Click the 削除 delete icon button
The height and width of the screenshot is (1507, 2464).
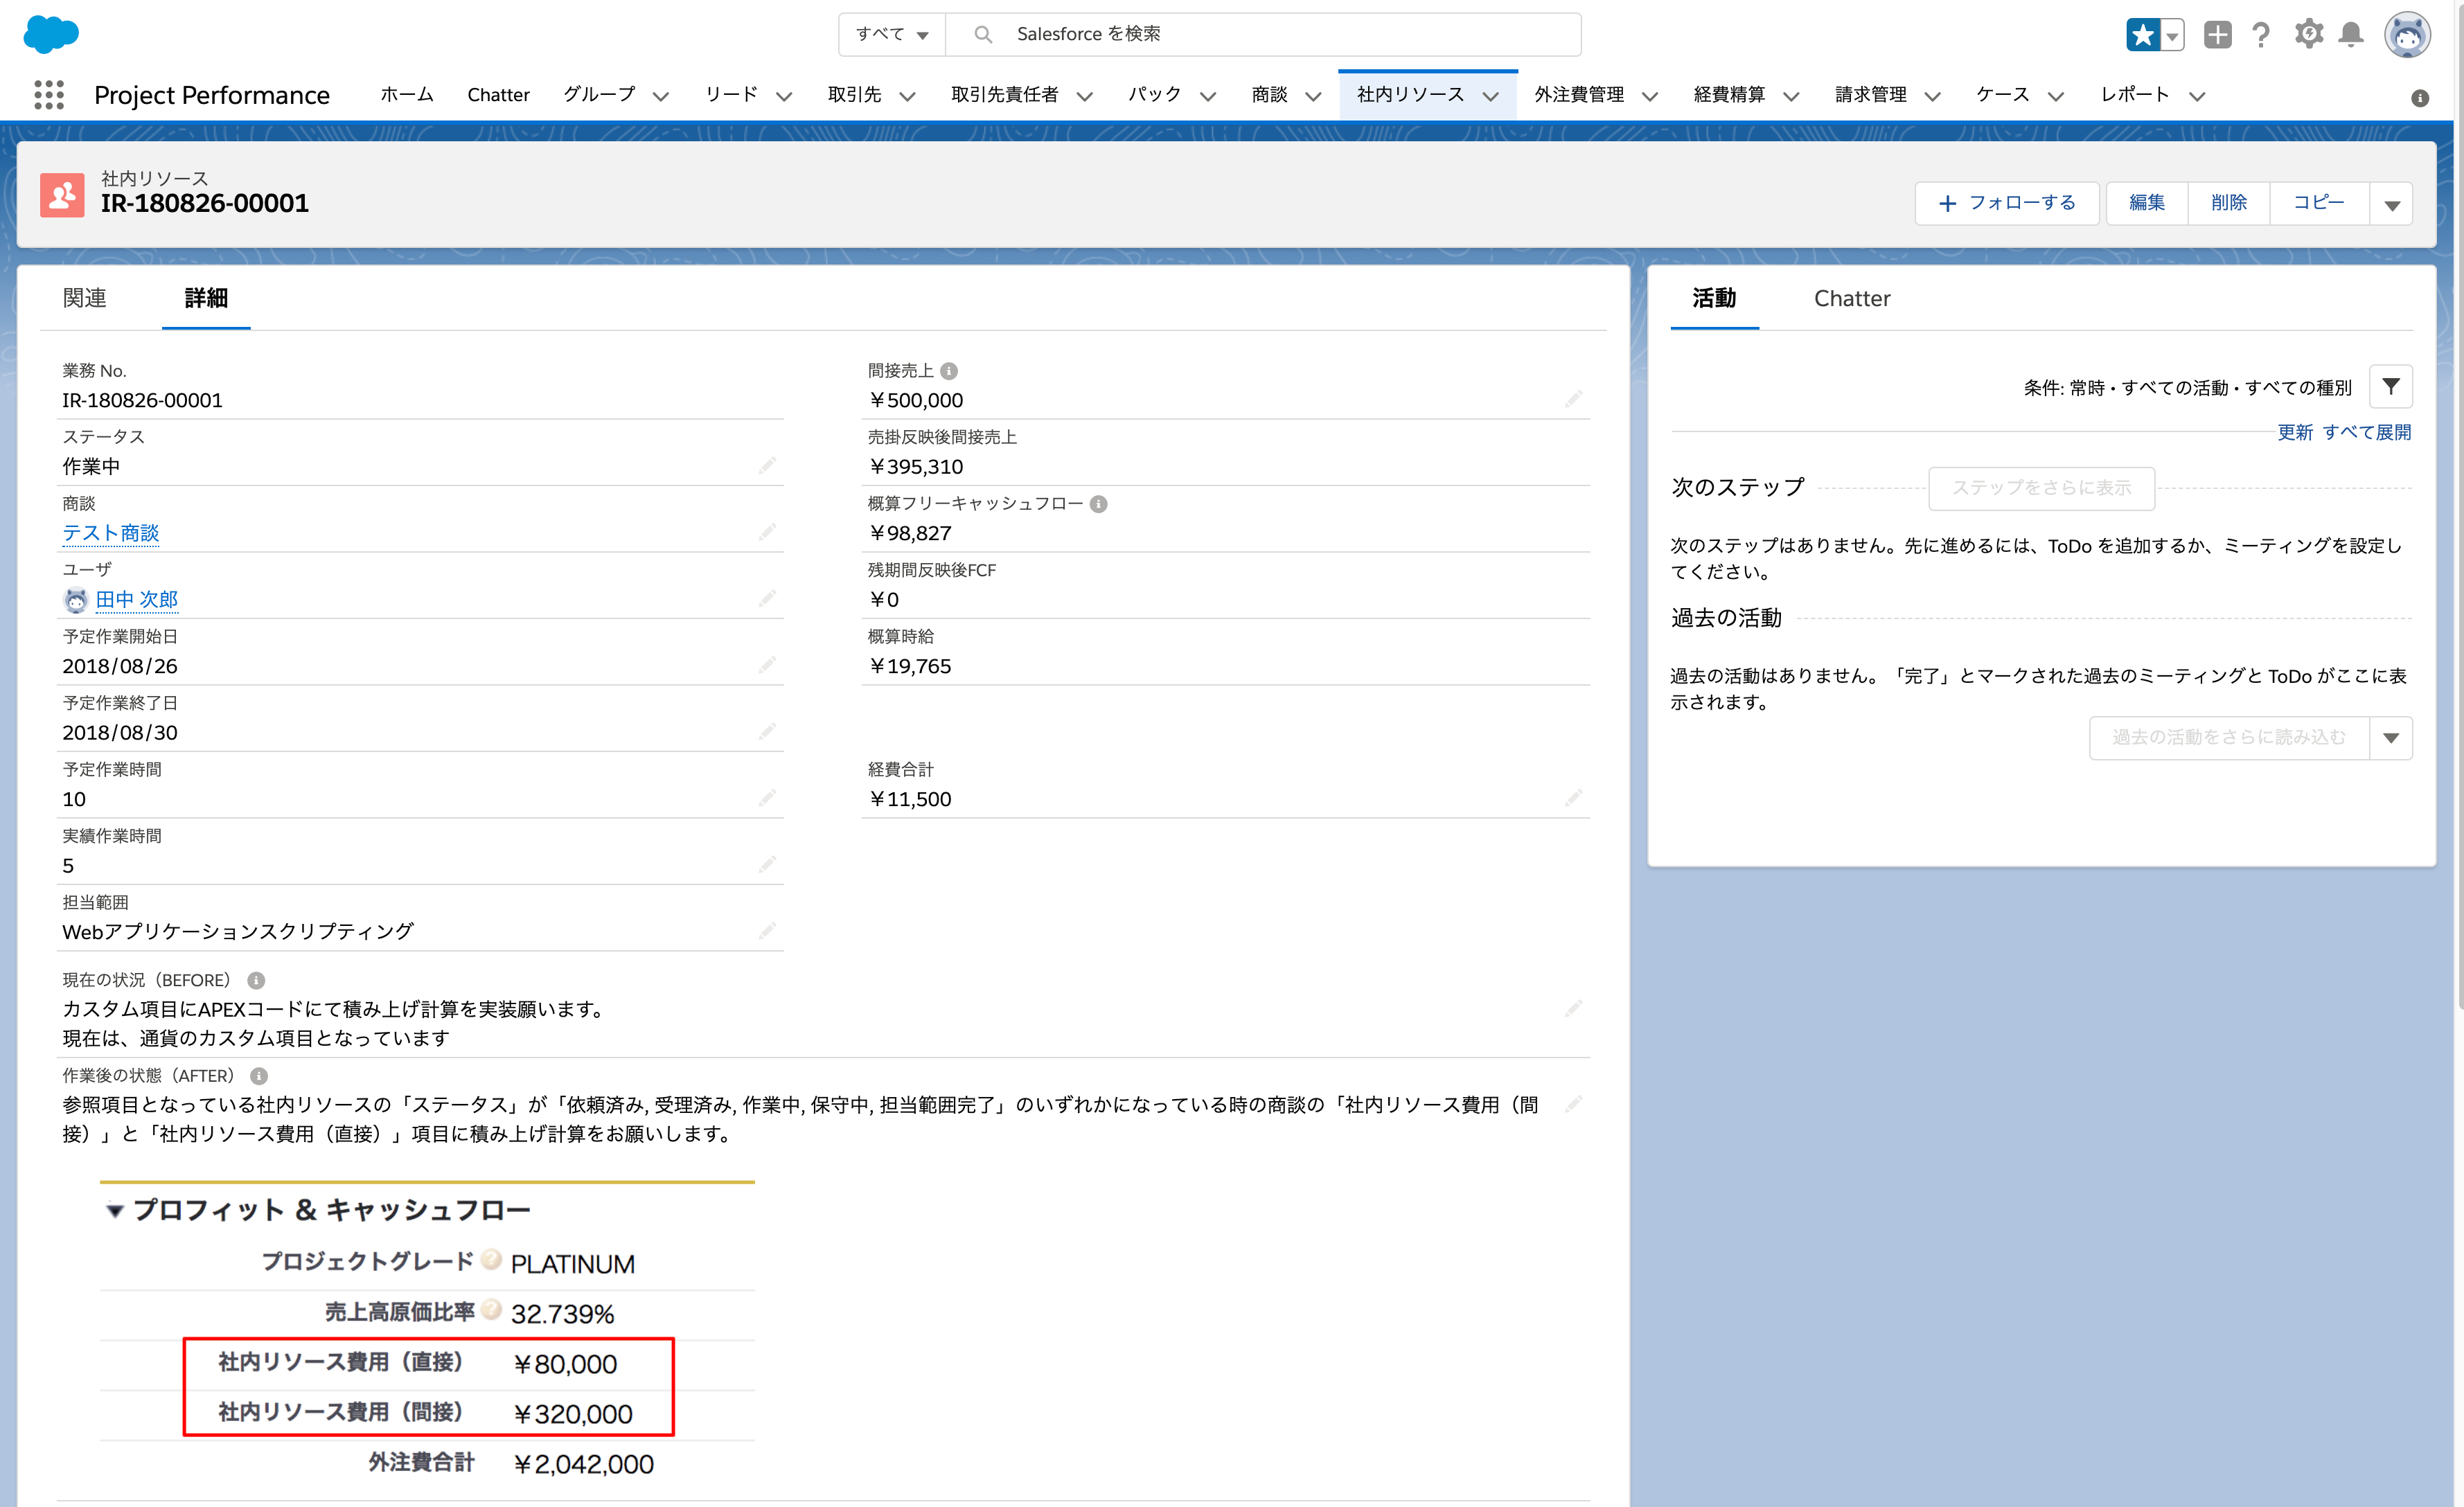coord(2226,201)
